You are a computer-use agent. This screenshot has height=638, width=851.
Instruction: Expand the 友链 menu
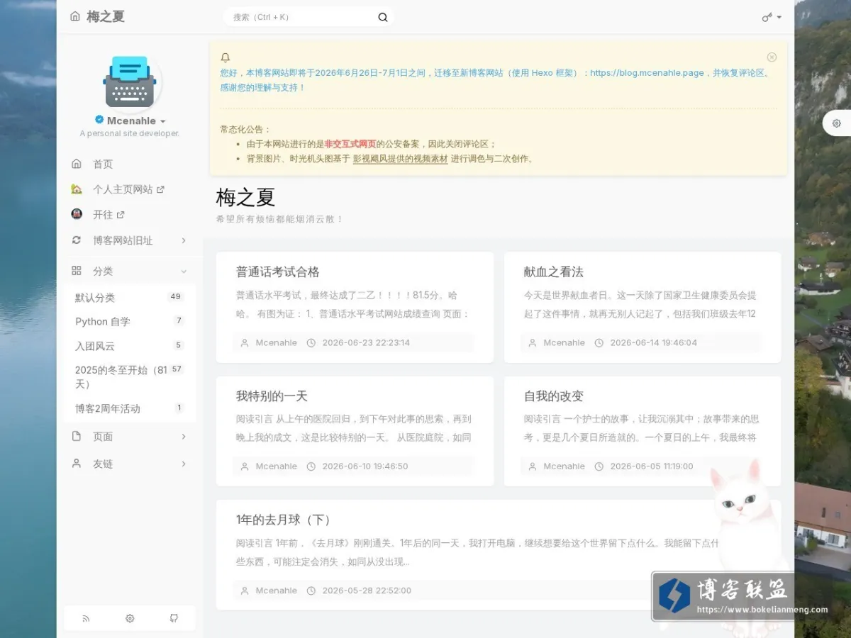(x=130, y=464)
